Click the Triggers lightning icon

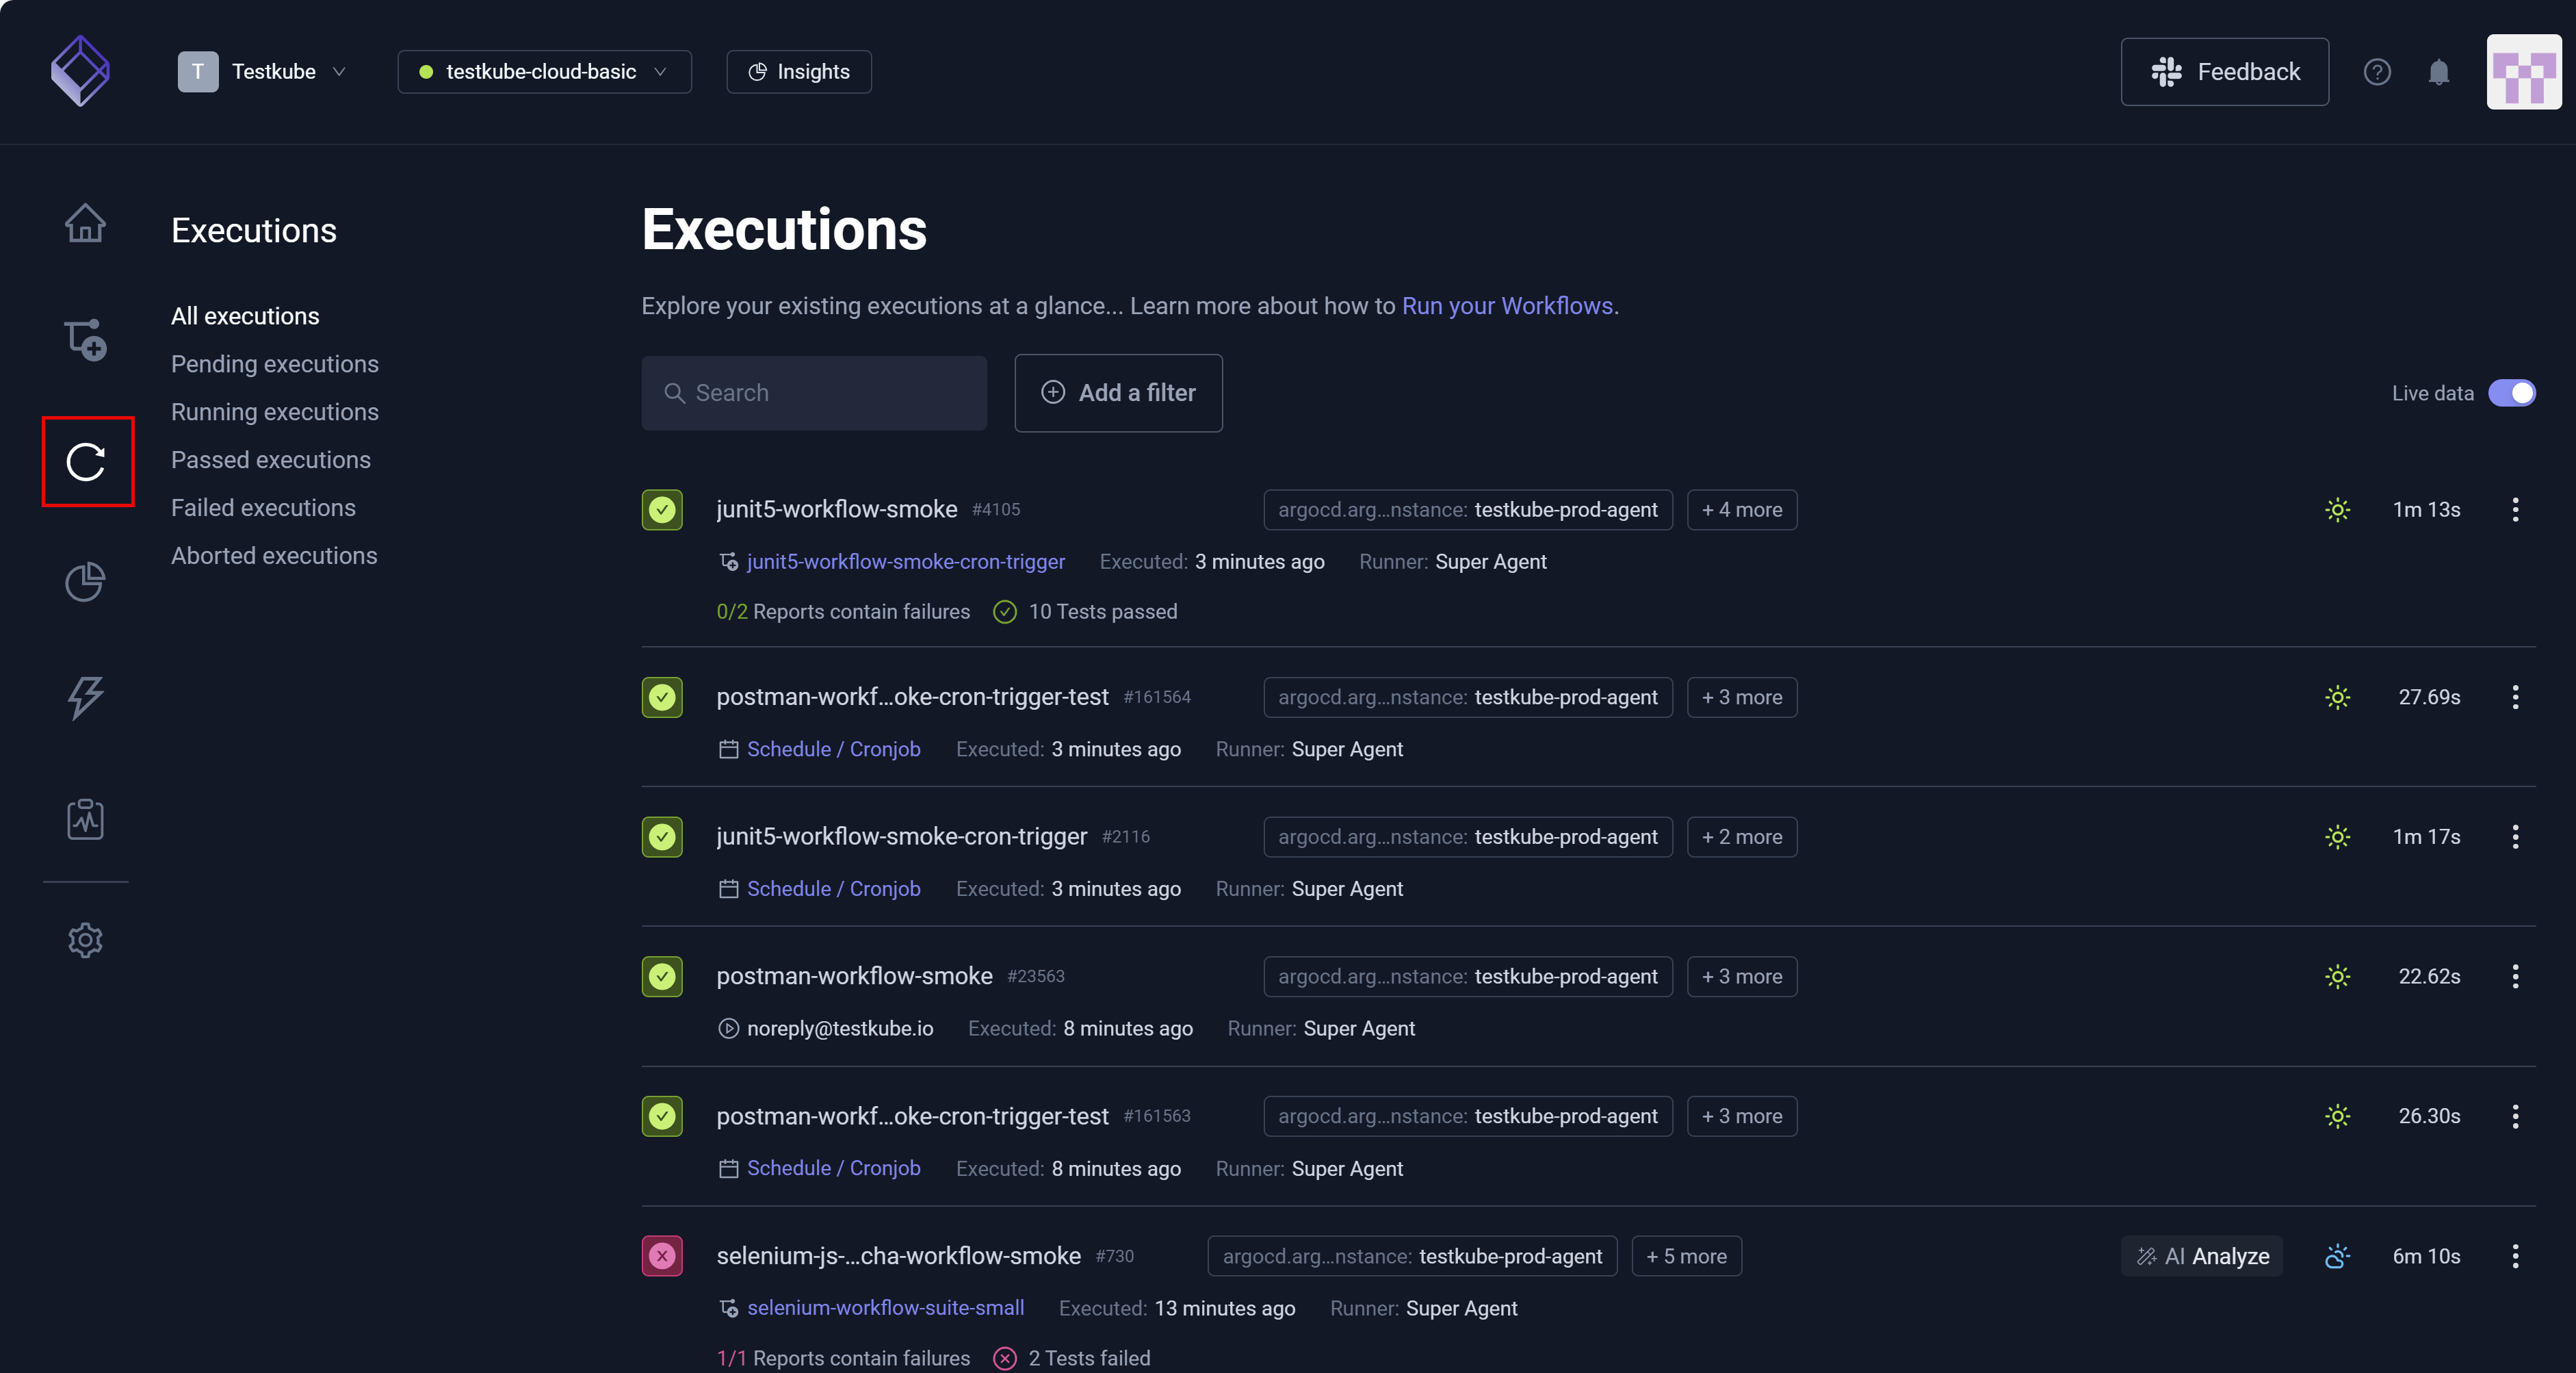tap(86, 697)
